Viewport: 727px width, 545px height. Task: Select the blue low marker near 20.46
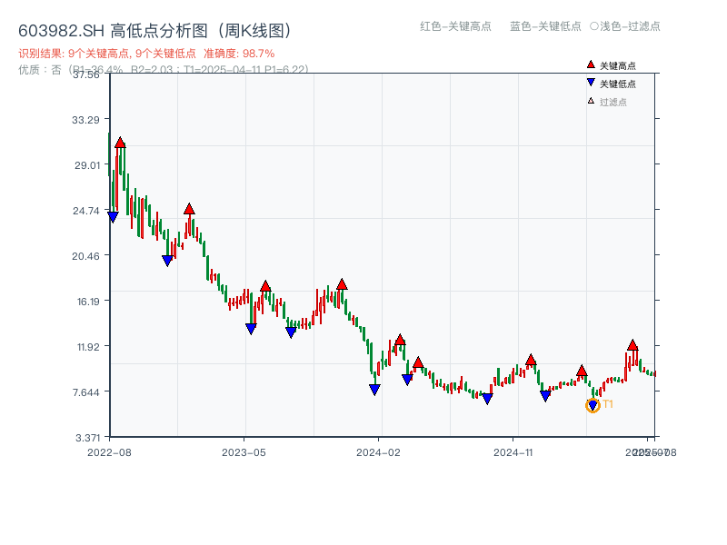pyautogui.click(x=167, y=261)
